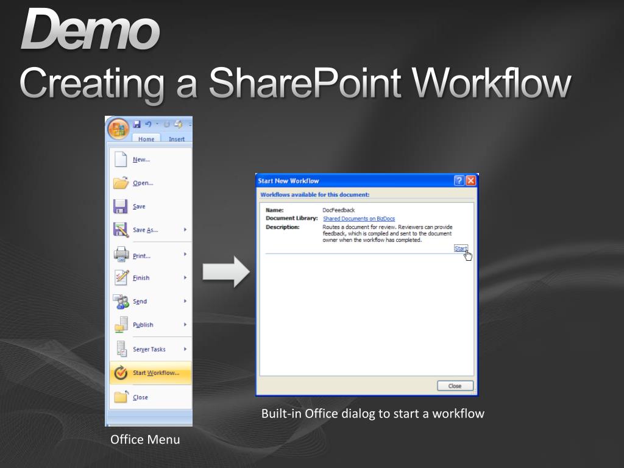
Task: Expand the Send submenu arrow
Action: 185,301
